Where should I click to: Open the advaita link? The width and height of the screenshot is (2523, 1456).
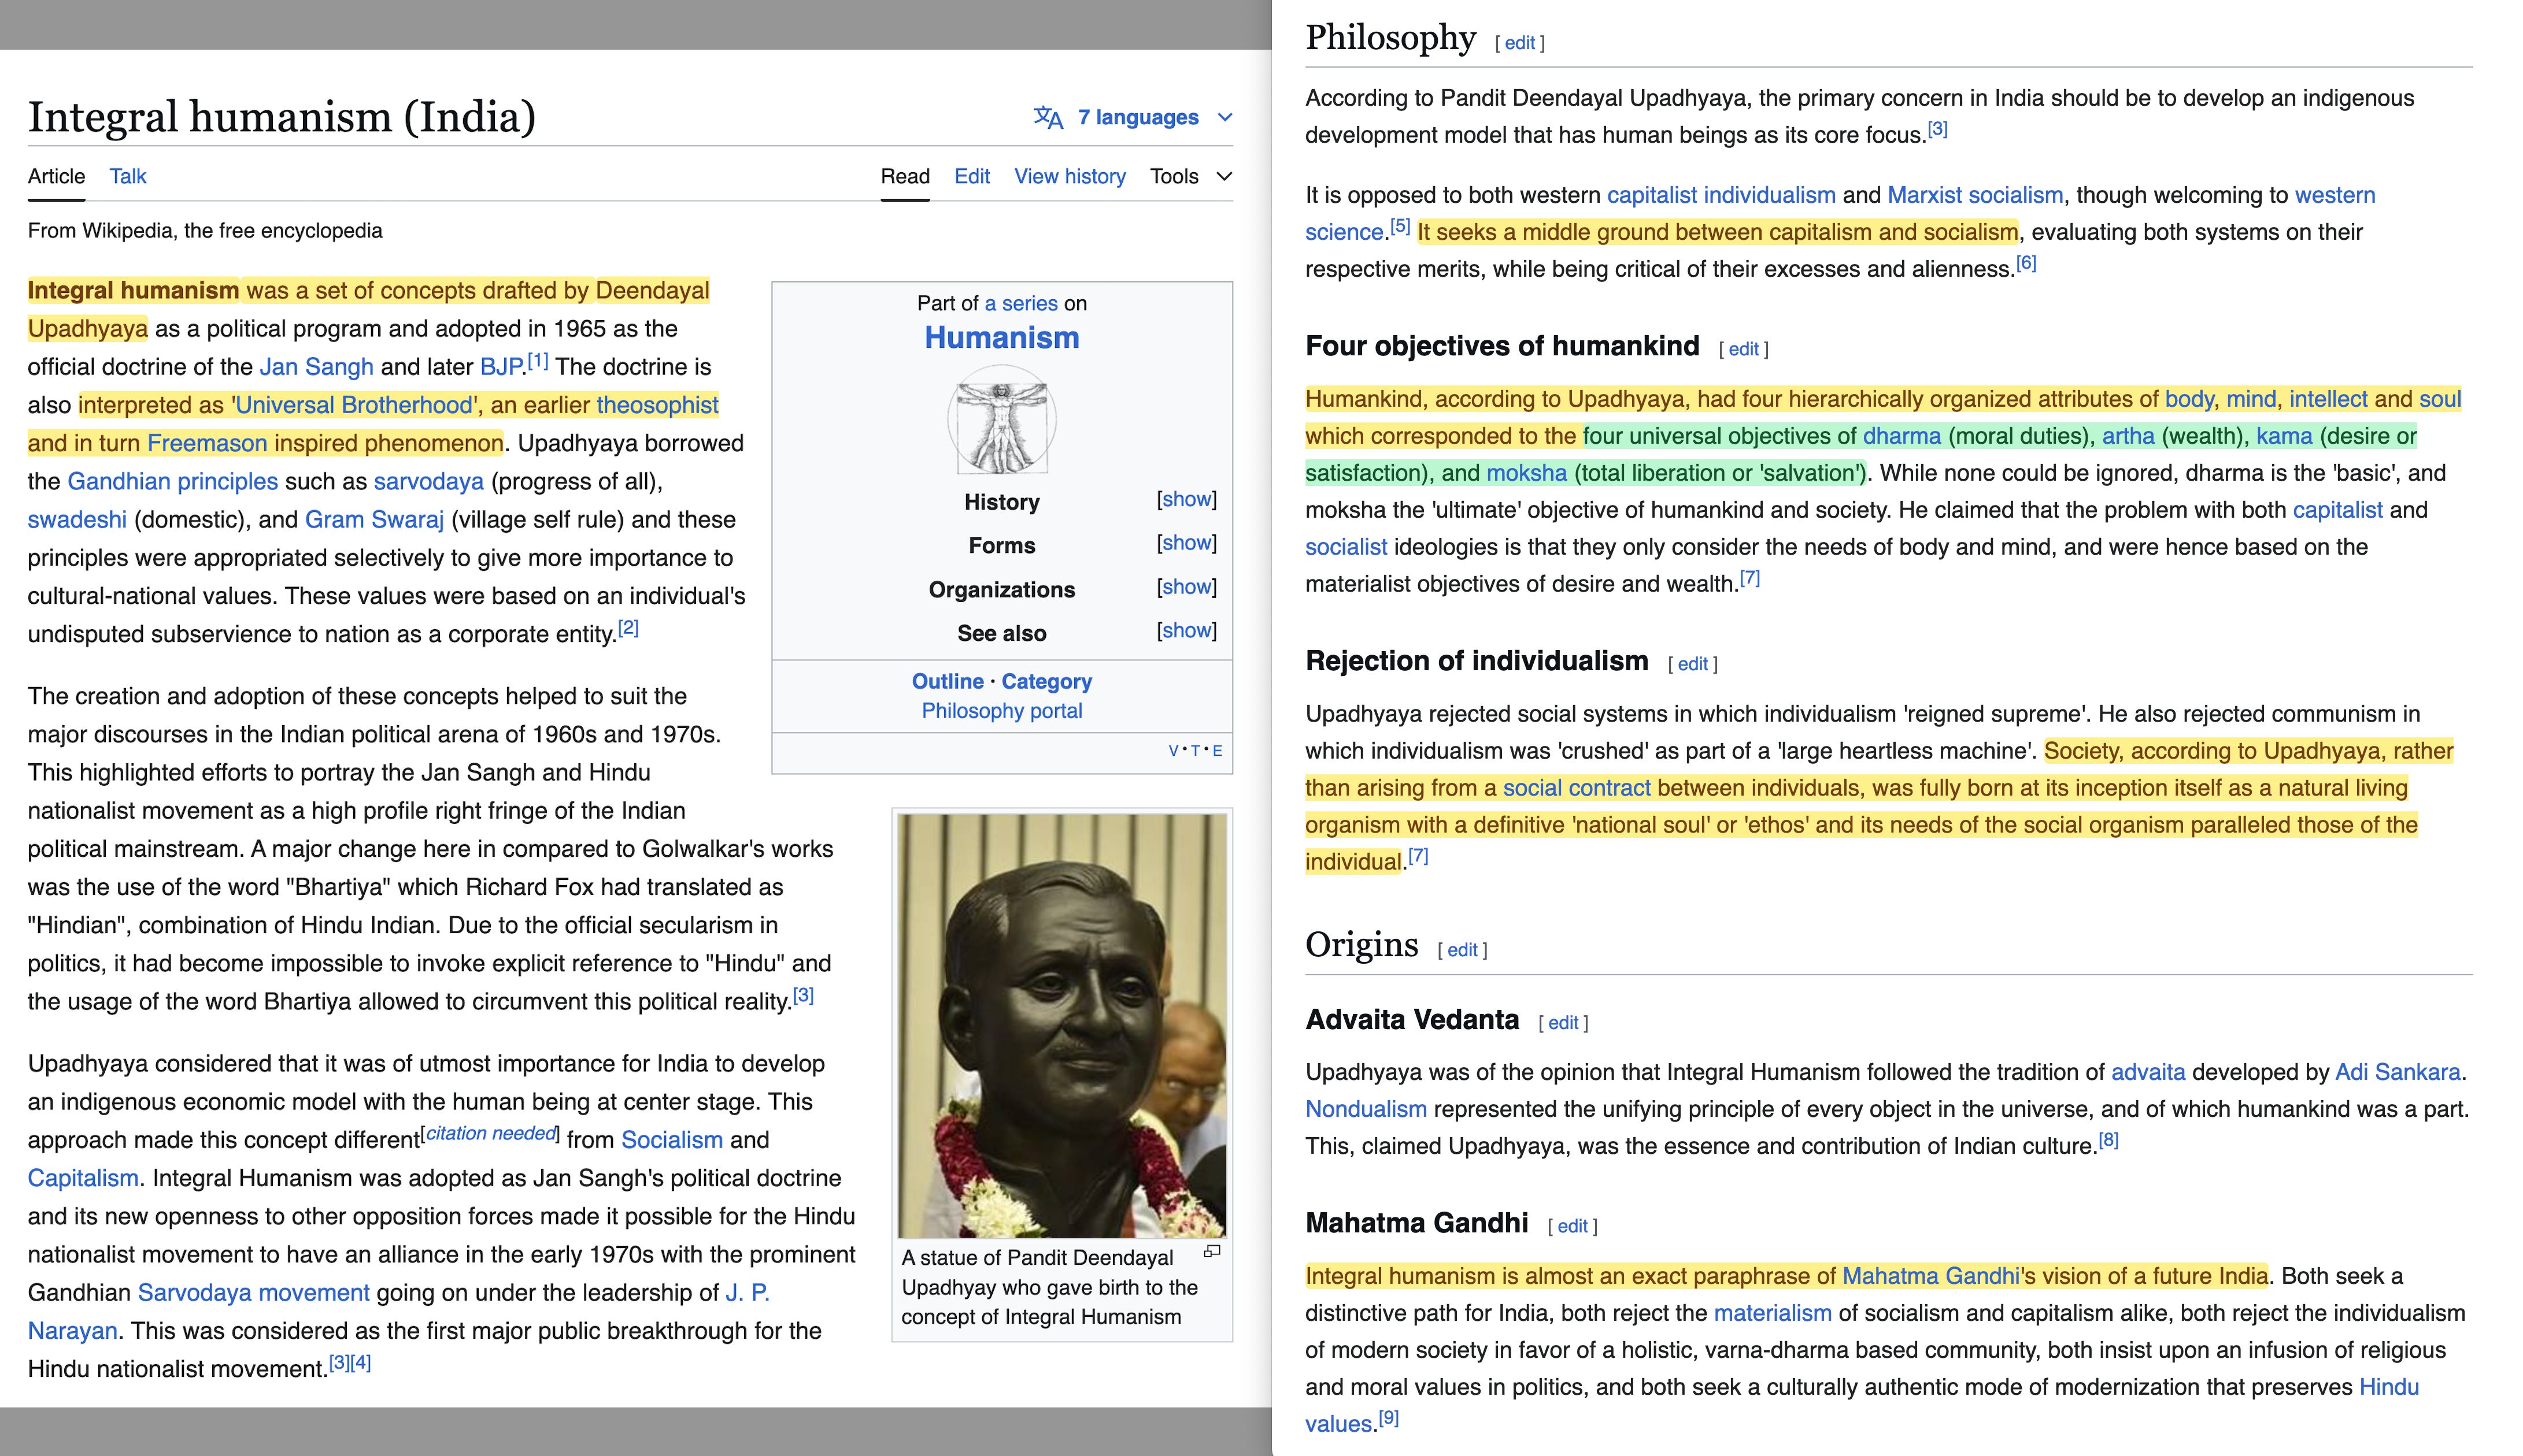[2148, 1072]
